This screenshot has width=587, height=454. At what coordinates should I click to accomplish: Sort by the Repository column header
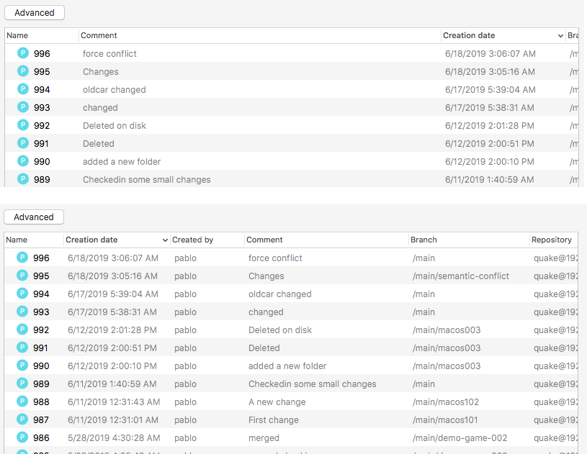point(552,240)
